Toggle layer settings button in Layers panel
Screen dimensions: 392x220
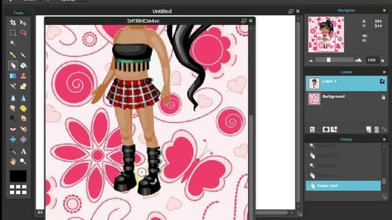coord(312,129)
